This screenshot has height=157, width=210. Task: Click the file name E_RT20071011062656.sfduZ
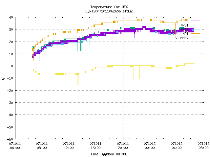click(x=109, y=11)
